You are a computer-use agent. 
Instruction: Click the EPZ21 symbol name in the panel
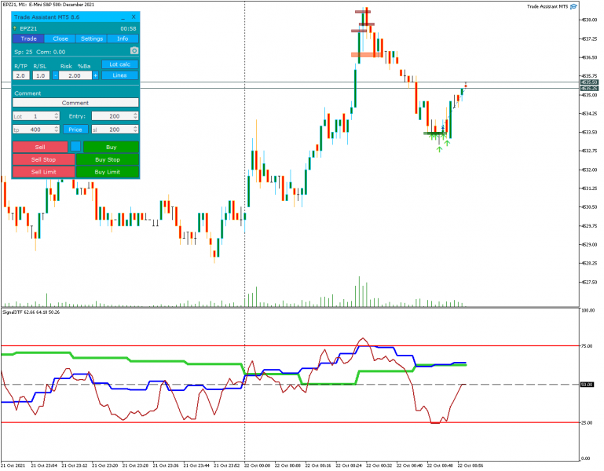(x=28, y=28)
